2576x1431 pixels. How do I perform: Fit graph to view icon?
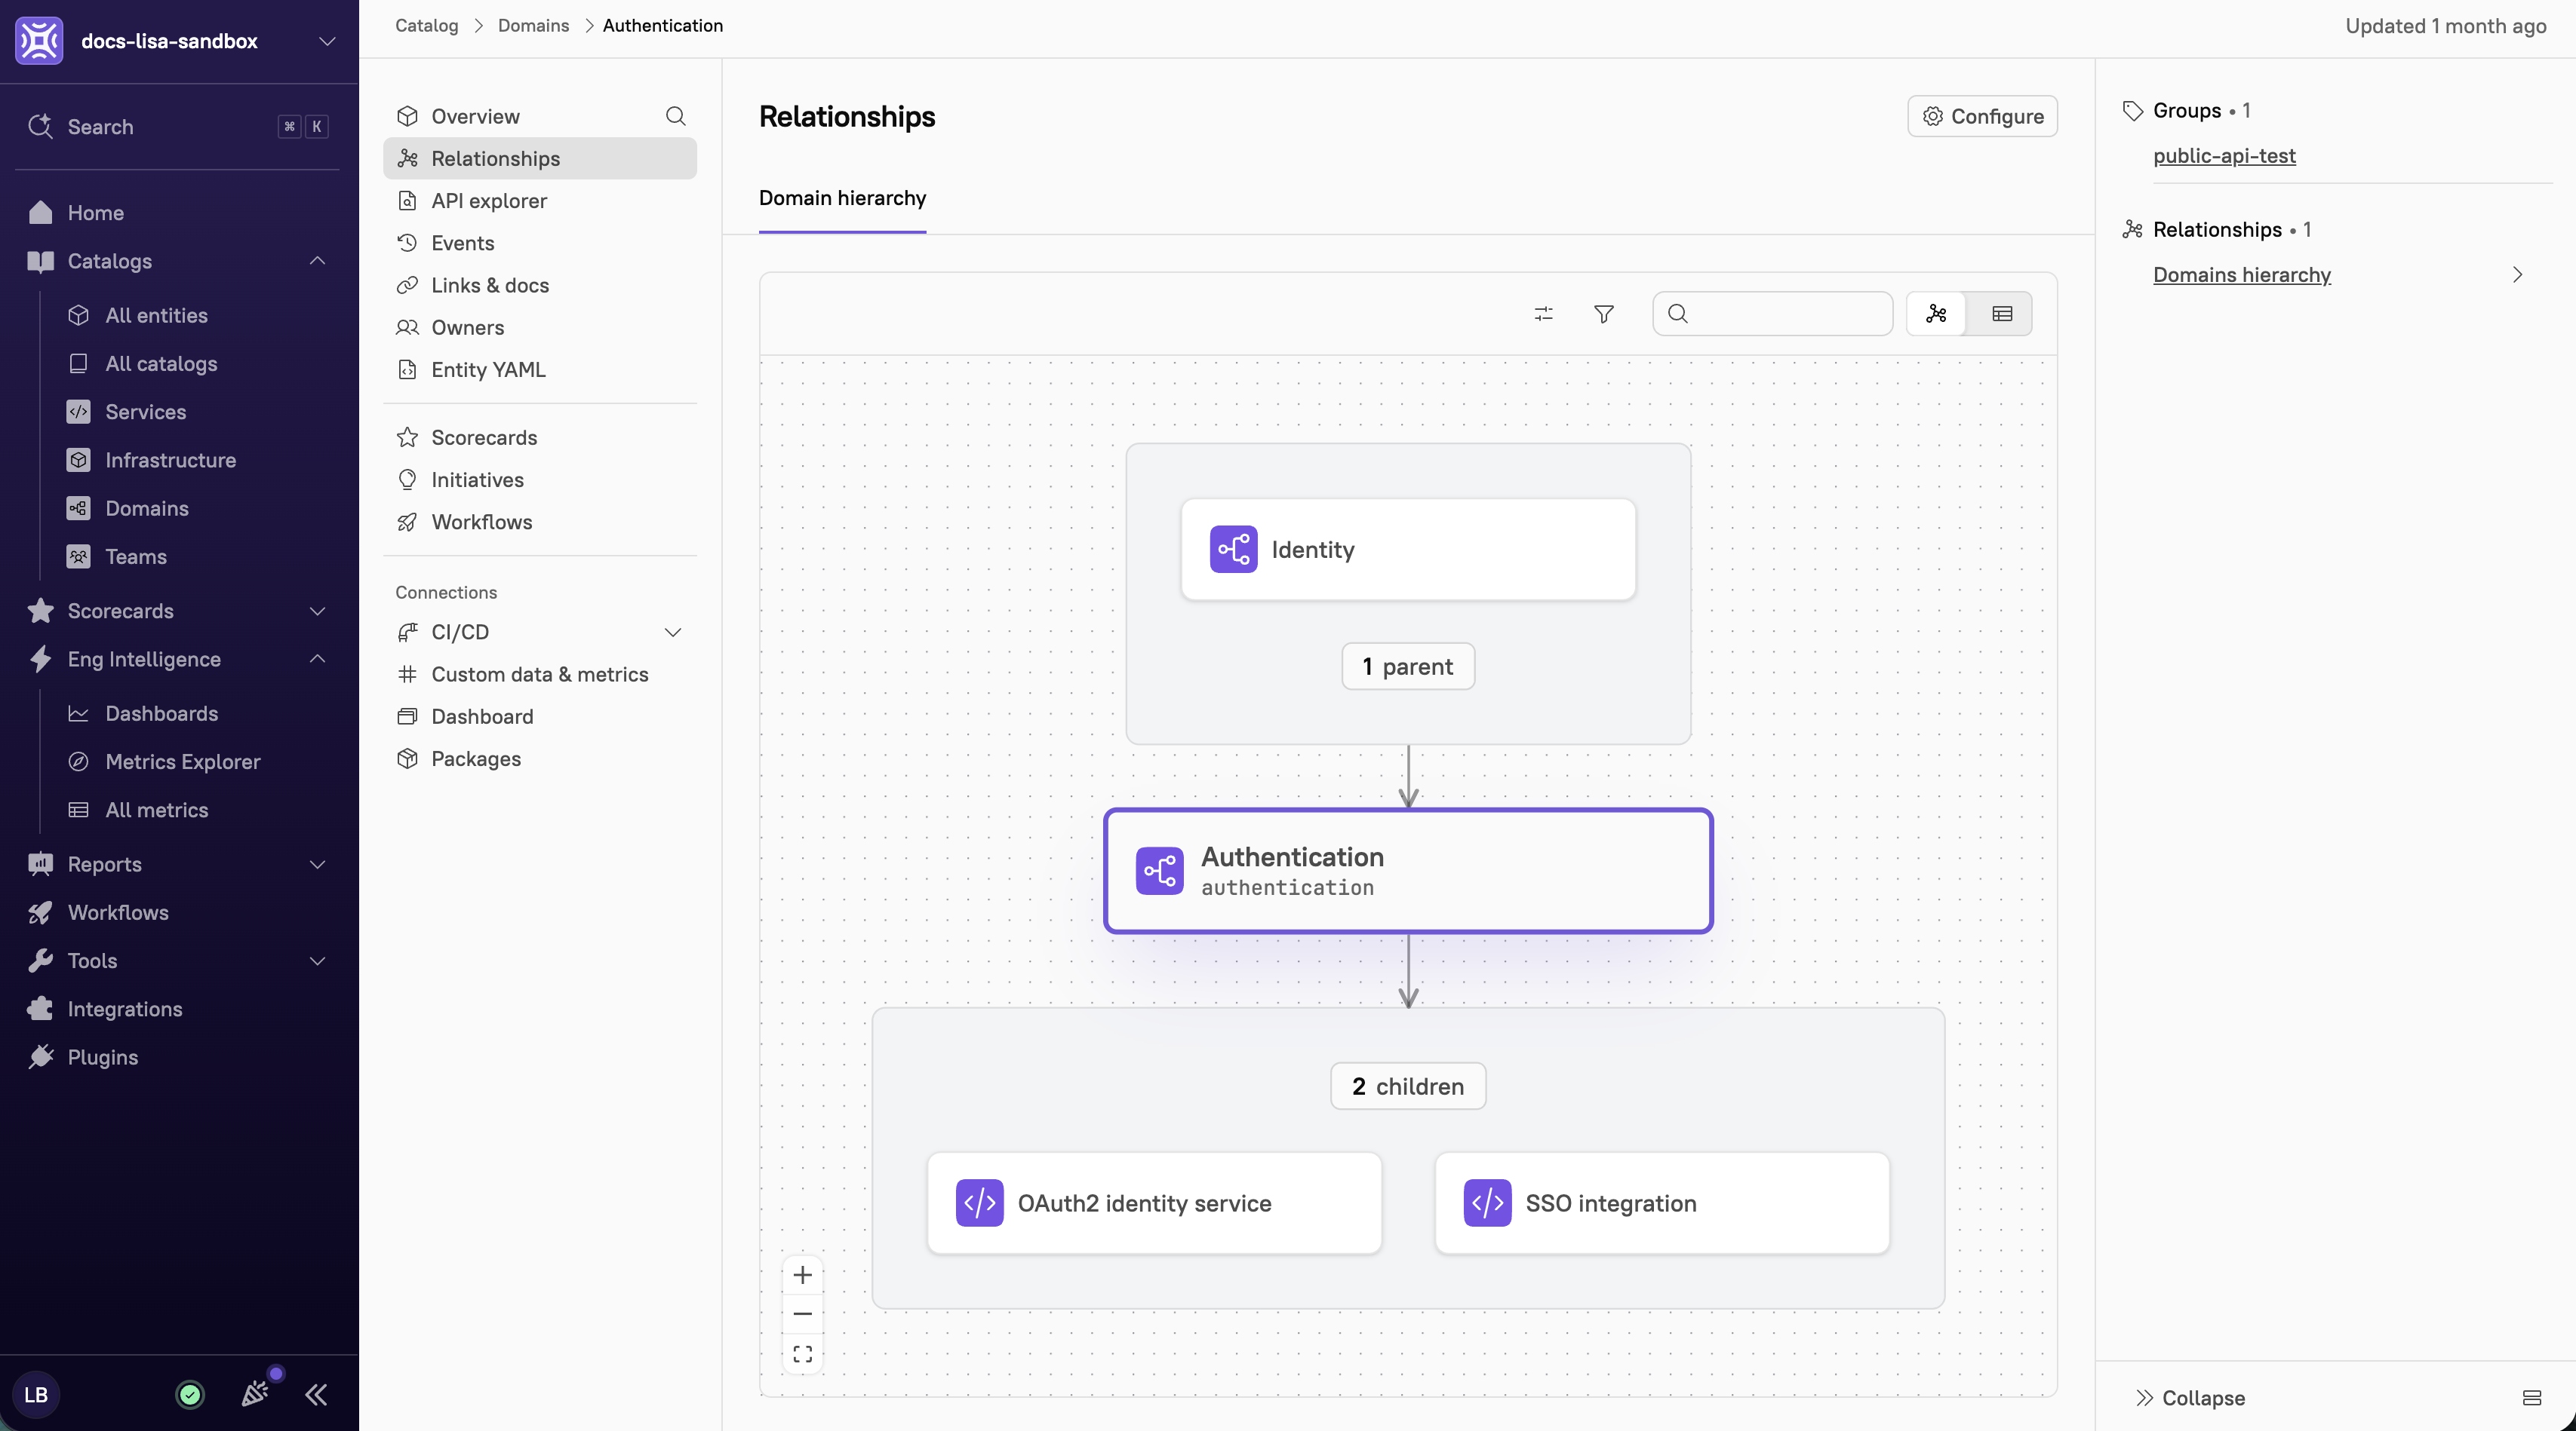point(802,1354)
